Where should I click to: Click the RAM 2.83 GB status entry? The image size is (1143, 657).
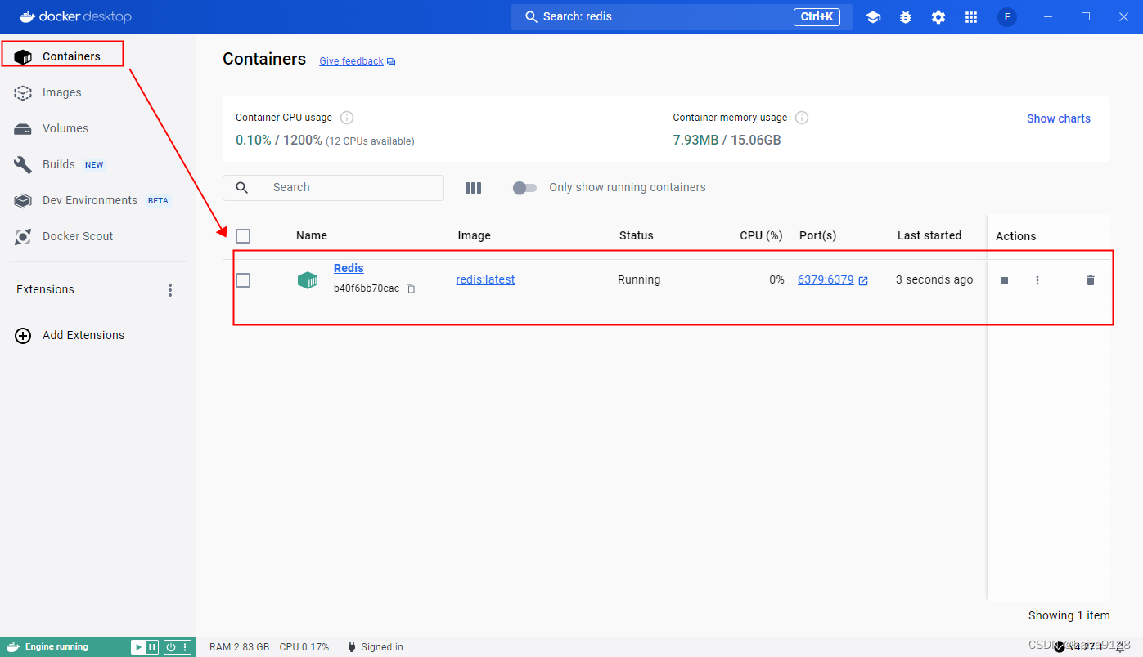[x=239, y=647]
